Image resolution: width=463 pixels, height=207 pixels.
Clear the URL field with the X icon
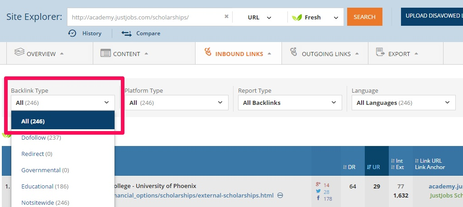tap(226, 17)
